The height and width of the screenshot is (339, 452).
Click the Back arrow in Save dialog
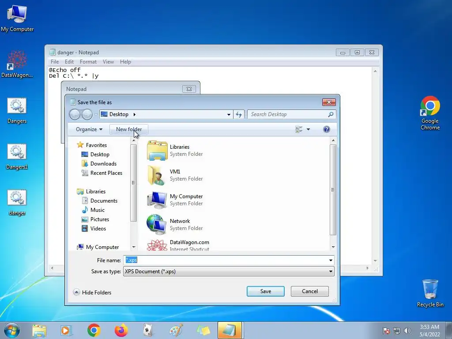[75, 114]
